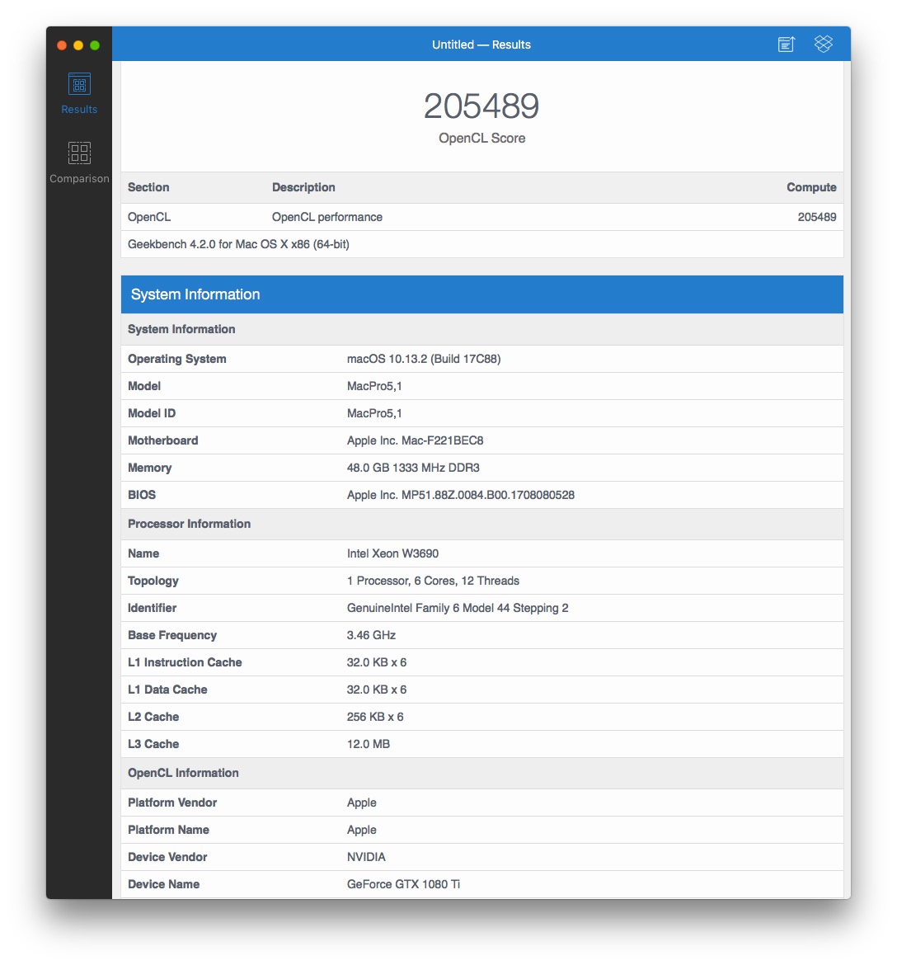This screenshot has width=897, height=965.
Task: Select the 'macOS 10.13.2 (Build 17C88)' value
Action: coord(424,359)
